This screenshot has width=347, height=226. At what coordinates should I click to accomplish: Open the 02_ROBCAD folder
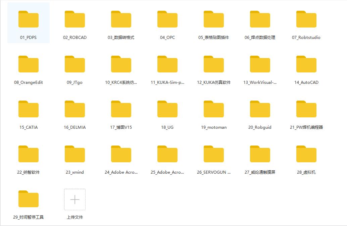click(75, 19)
